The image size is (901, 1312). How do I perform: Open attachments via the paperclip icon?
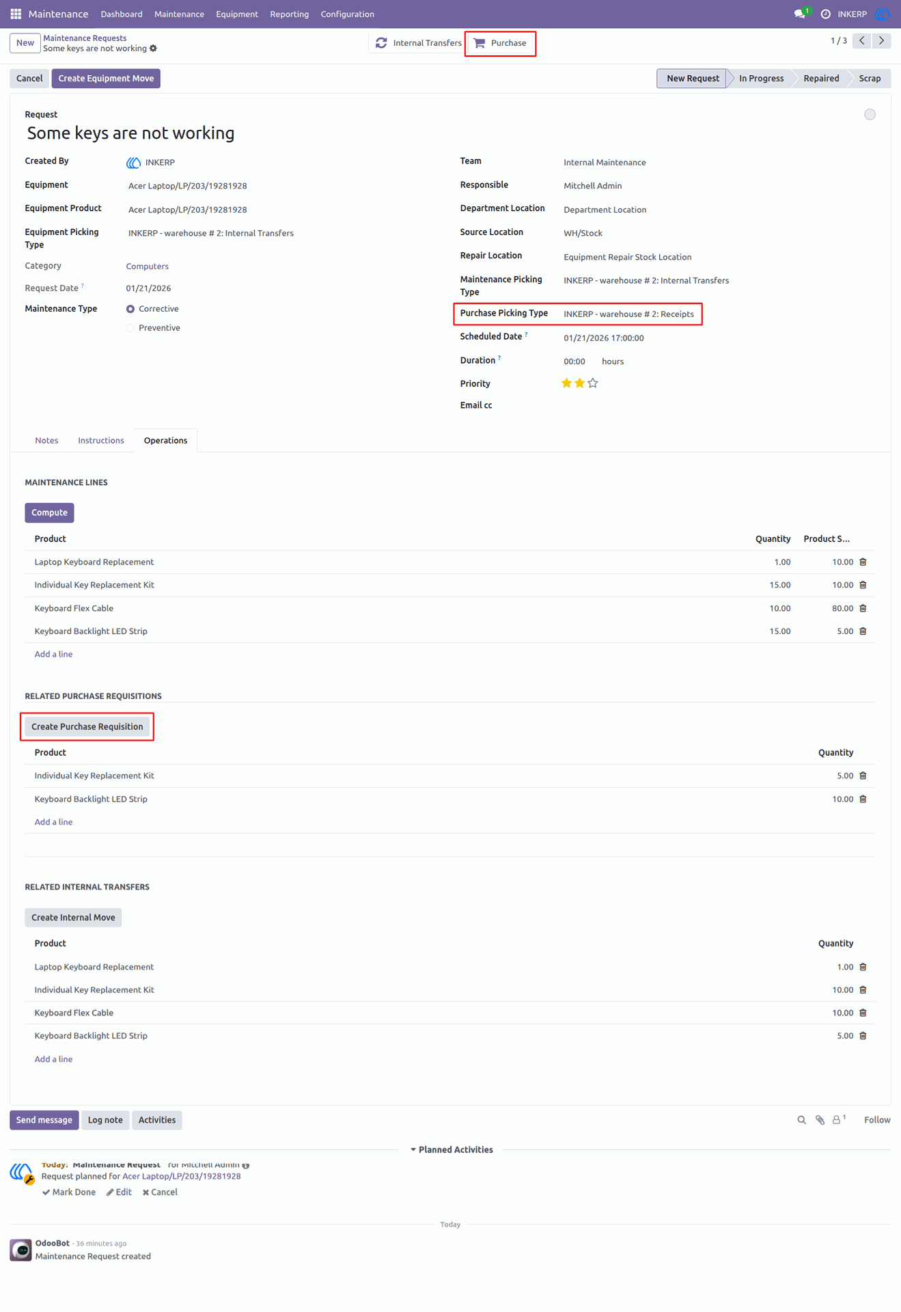(820, 1120)
